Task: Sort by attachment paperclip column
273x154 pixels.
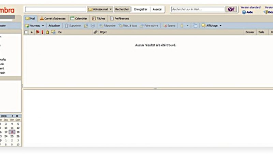Action: (x=95, y=32)
